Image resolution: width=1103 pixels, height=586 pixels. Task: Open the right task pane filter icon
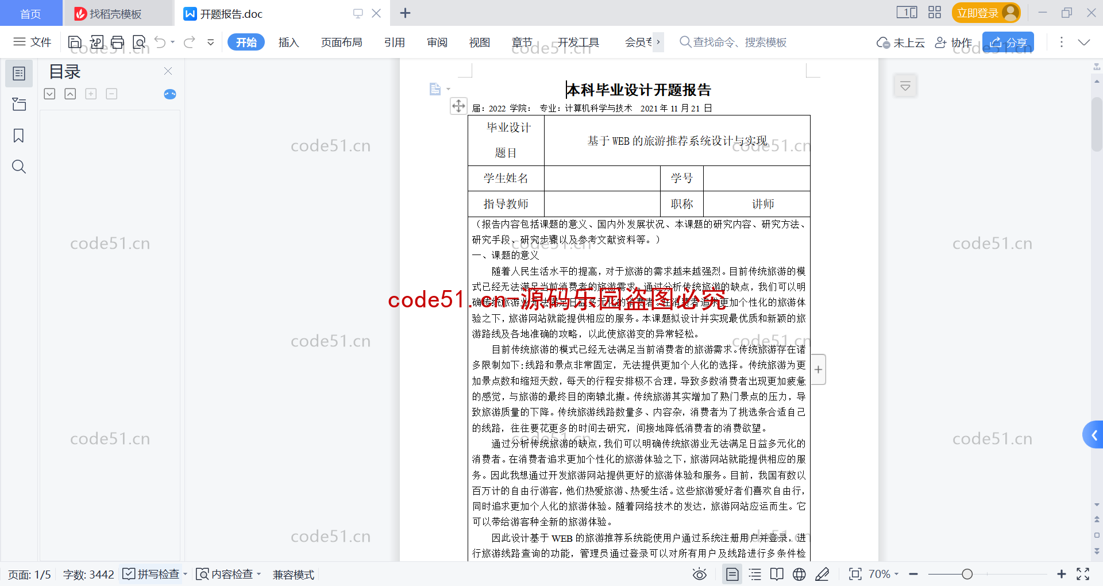click(905, 86)
